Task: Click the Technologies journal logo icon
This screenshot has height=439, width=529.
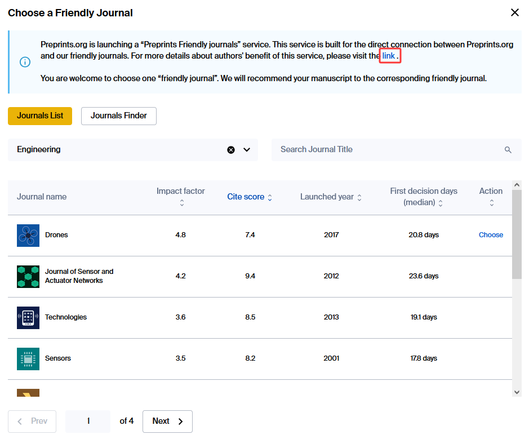Action: (x=28, y=317)
